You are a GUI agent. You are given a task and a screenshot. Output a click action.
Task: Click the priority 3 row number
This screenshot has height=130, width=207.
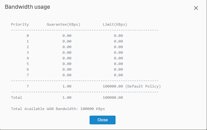click(28, 52)
